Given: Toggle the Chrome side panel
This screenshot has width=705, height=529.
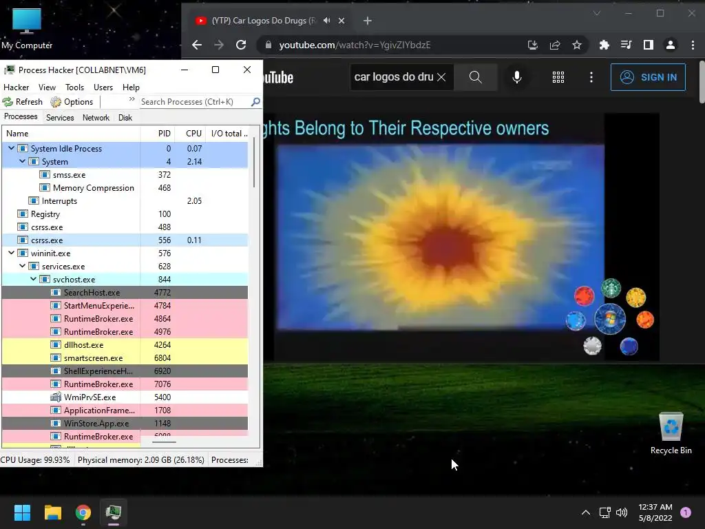Looking at the screenshot, I should pyautogui.click(x=649, y=45).
